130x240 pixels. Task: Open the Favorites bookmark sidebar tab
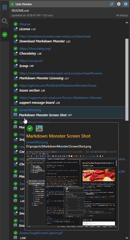5,7
